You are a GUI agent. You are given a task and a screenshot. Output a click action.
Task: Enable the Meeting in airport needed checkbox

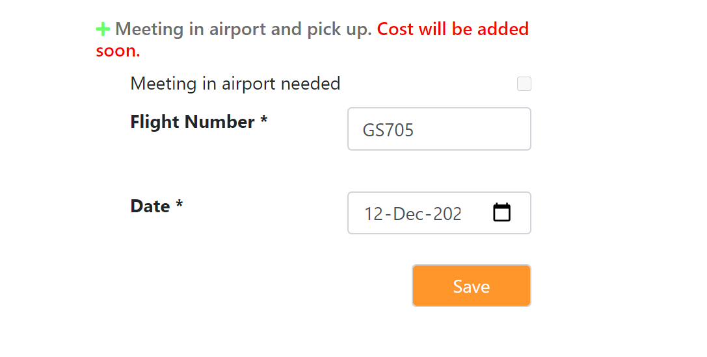coord(524,84)
